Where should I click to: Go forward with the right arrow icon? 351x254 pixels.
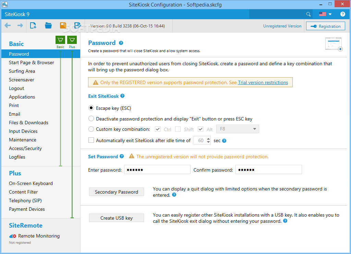(20, 25)
